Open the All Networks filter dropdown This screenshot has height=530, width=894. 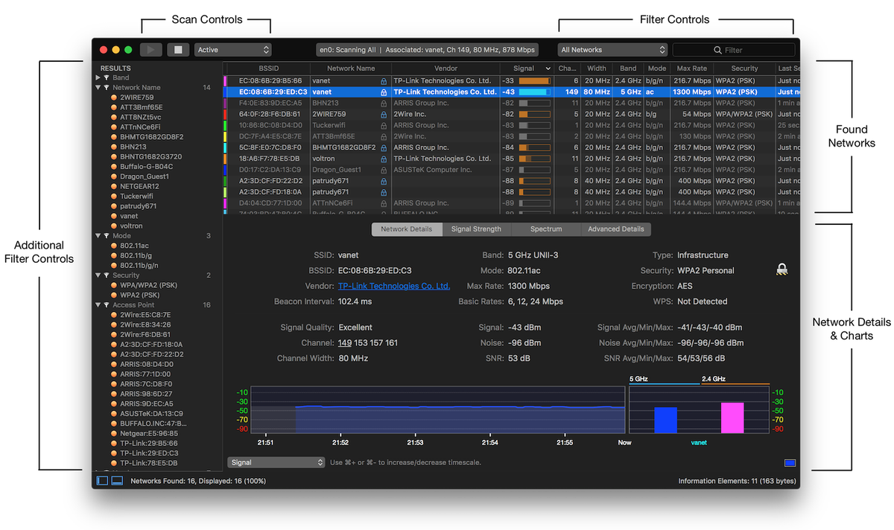coord(611,49)
